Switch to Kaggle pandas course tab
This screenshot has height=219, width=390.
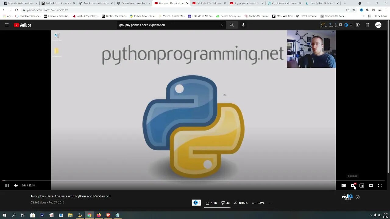pyautogui.click(x=246, y=3)
